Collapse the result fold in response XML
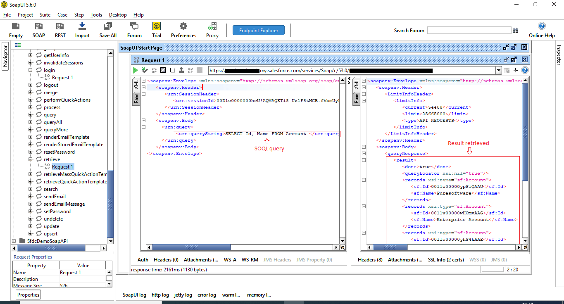This screenshot has width=564, height=304. pyautogui.click(x=364, y=160)
